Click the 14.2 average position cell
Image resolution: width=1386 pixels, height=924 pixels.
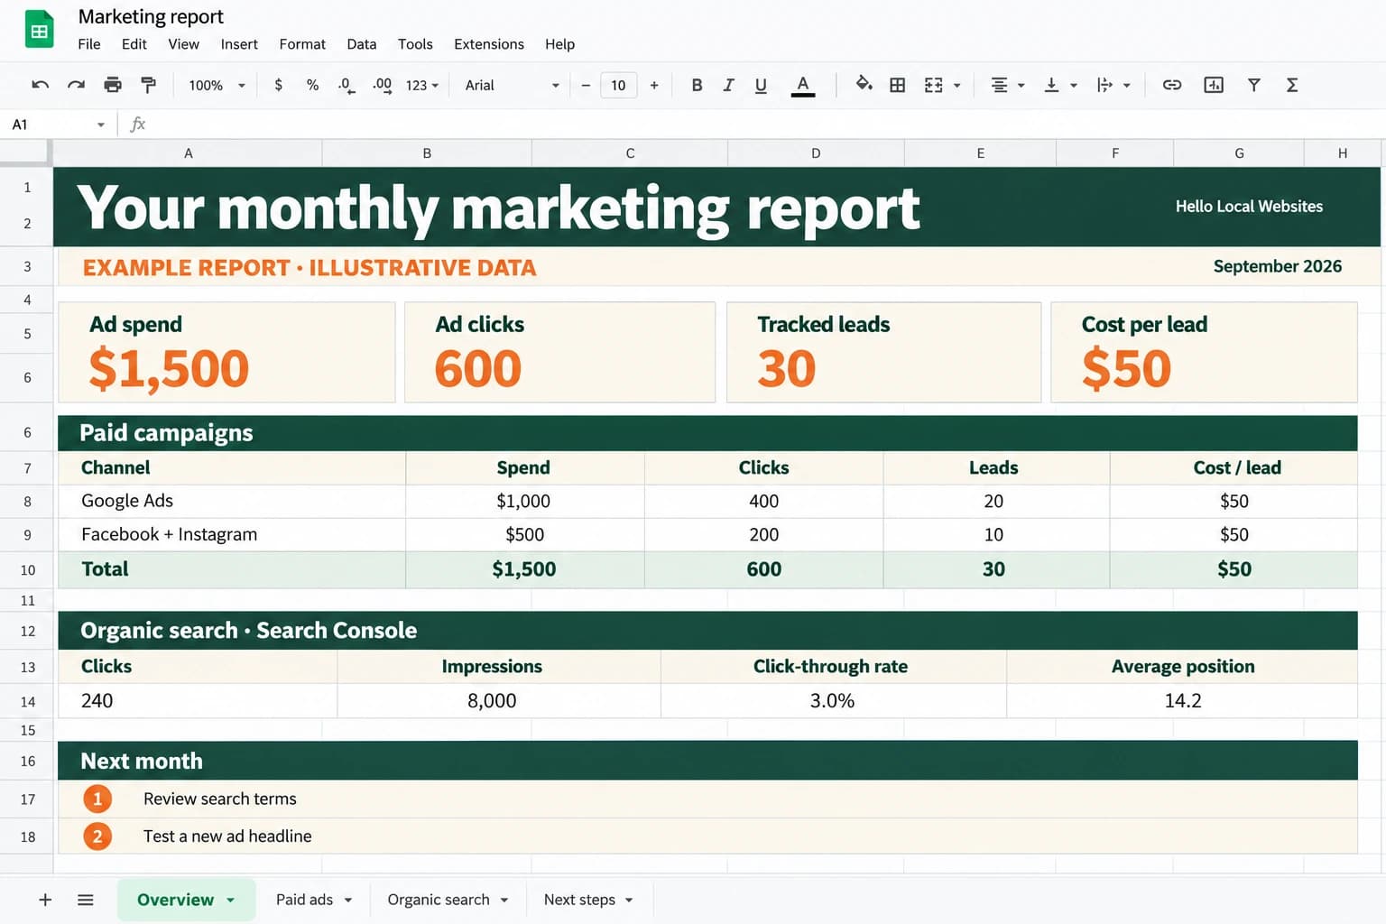[x=1182, y=701]
